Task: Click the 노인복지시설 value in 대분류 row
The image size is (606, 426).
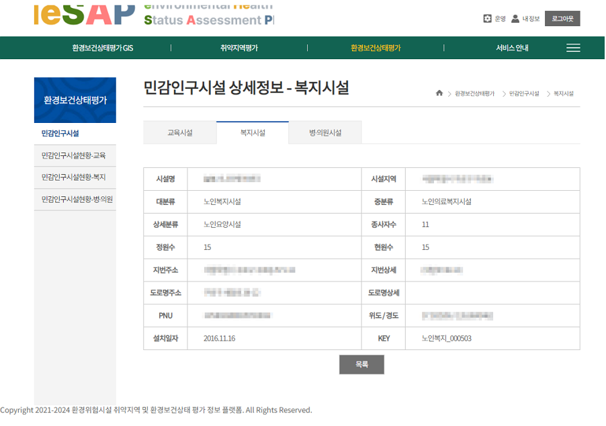Action: coord(222,202)
